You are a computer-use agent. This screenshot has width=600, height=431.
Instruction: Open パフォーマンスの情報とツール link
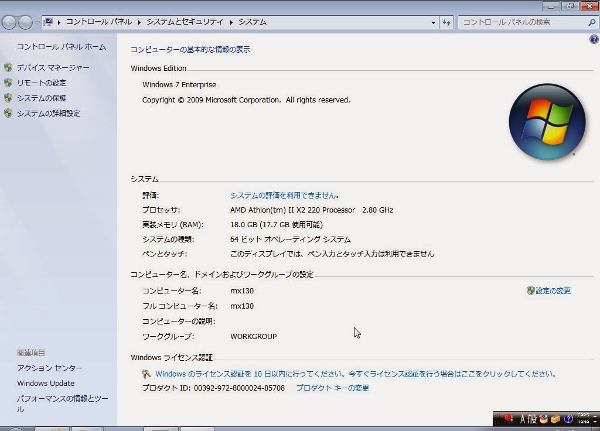[62, 404]
